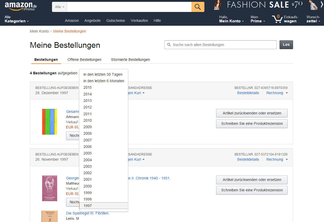
Task: Click the Los button
Action: (286, 45)
